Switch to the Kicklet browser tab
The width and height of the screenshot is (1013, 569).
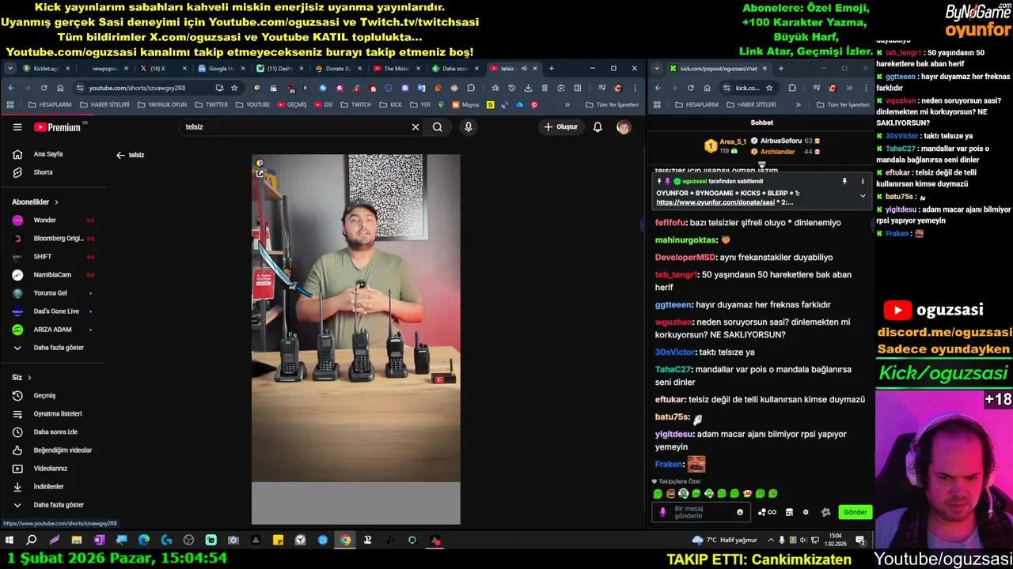pyautogui.click(x=47, y=69)
